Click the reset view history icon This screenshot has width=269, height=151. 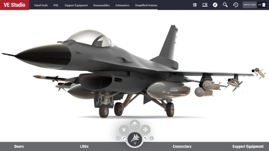[x=235, y=5]
